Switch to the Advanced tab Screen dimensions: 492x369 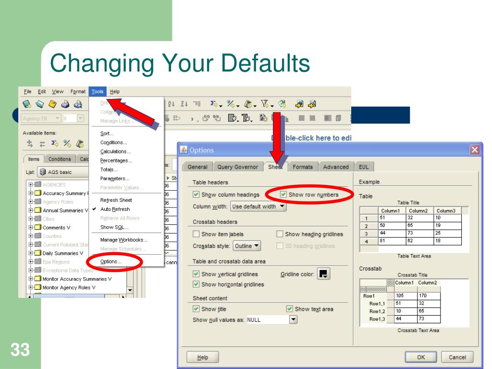point(336,167)
